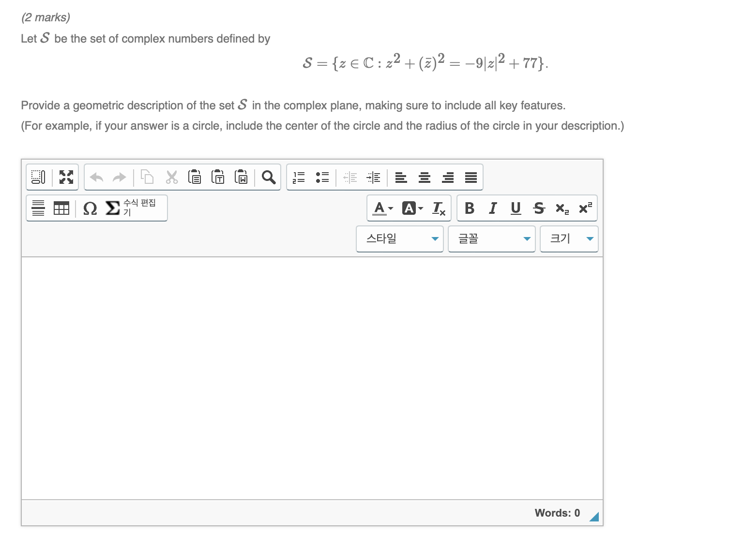Insert a table into the answer box
This screenshot has width=729, height=535.
(61, 208)
